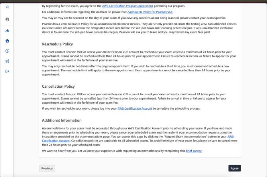Viewport: 267px width, 177px height.
Task: Click the Cancellation Policy heading
Action: [58, 87]
